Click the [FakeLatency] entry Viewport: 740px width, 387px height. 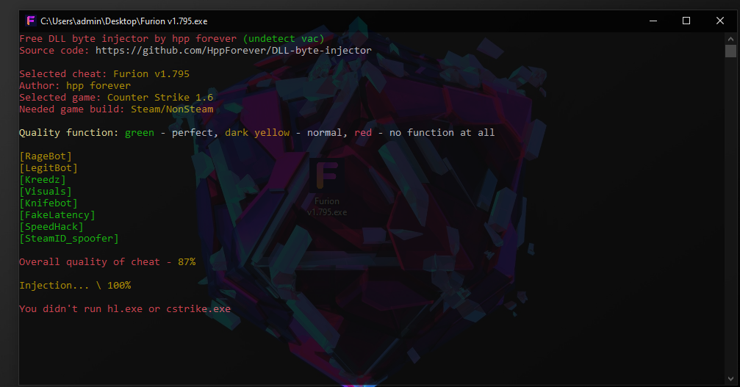57,215
